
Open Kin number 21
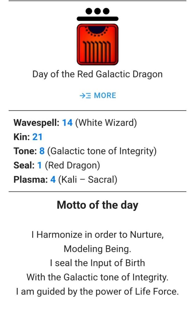coord(37,137)
